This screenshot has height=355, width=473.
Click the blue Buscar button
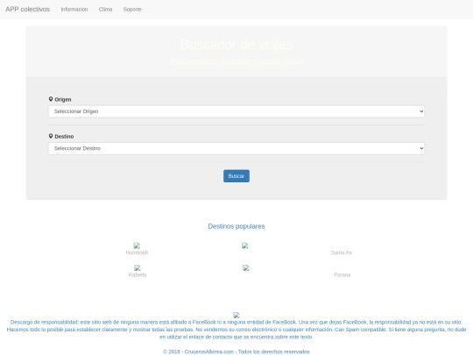point(236,176)
